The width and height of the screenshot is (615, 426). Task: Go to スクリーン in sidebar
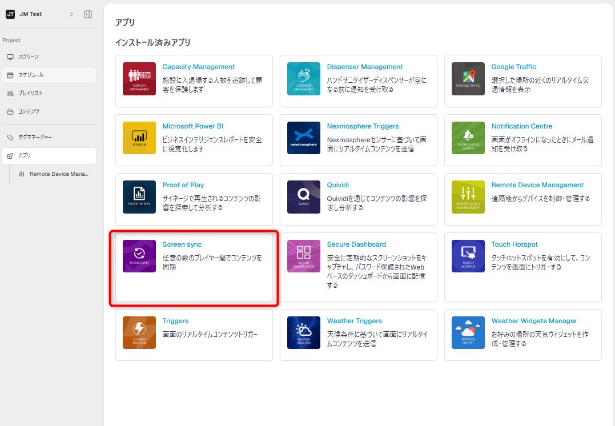[x=49, y=57]
